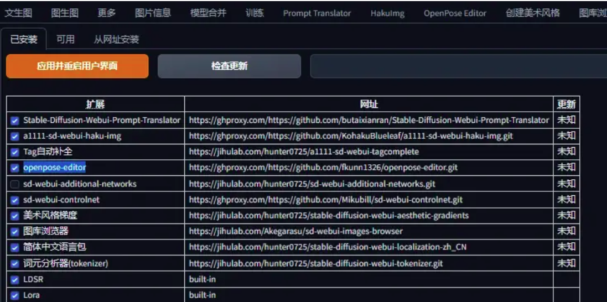Open the OpenPose Editor tab

455,13
